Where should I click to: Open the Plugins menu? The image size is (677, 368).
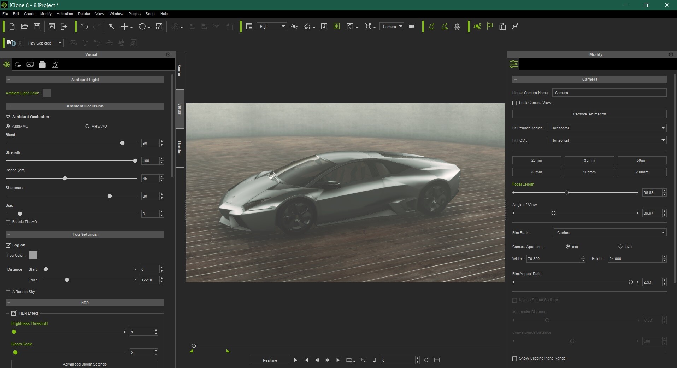134,14
